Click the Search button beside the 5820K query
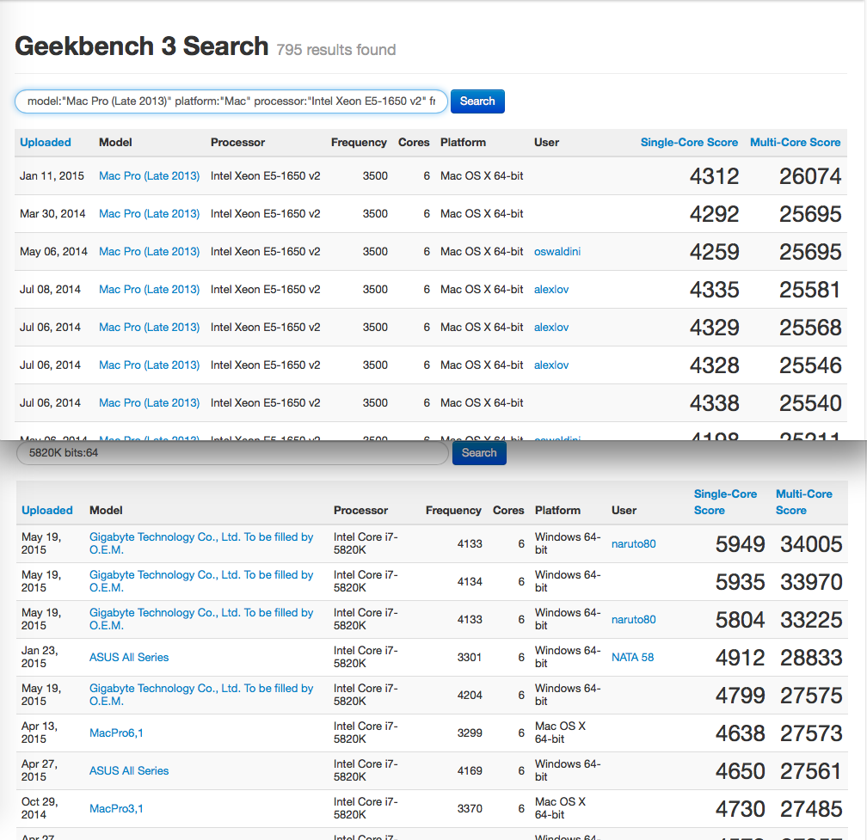The width and height of the screenshot is (867, 840). point(479,452)
